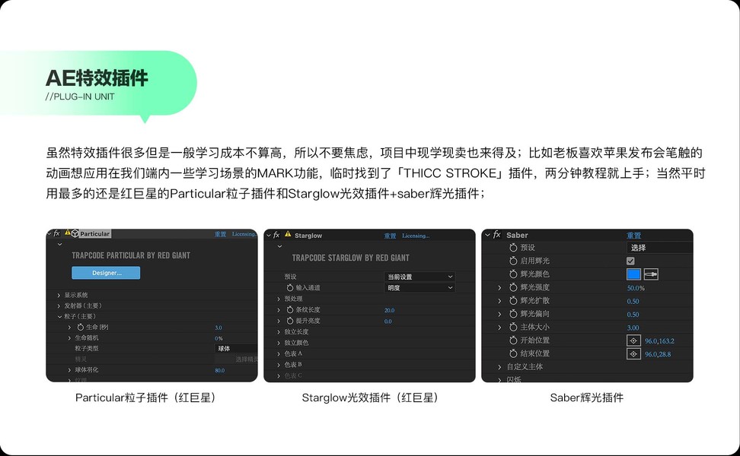Expand the 独立长度 group in Starglow

click(279, 331)
